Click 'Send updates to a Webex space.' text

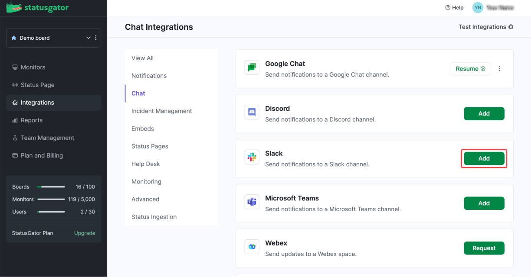coord(311,254)
